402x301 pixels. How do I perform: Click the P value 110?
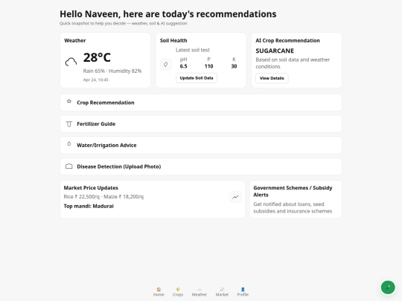pyautogui.click(x=208, y=66)
